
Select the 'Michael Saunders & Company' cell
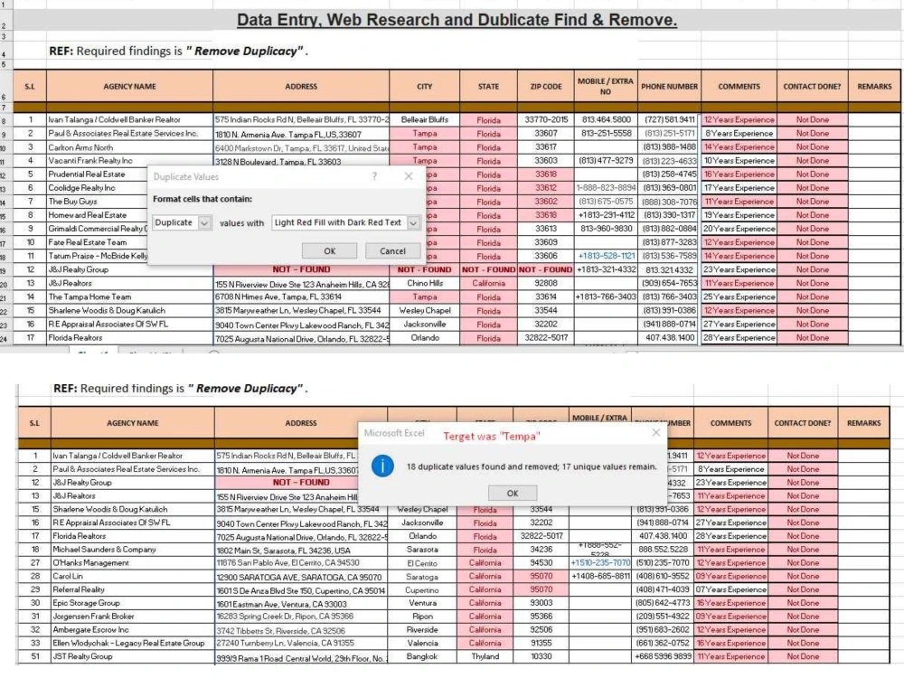tap(133, 550)
